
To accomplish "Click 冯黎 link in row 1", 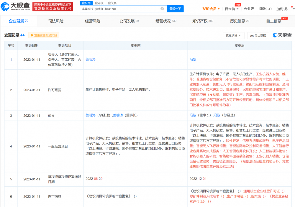I will (x=193, y=59).
